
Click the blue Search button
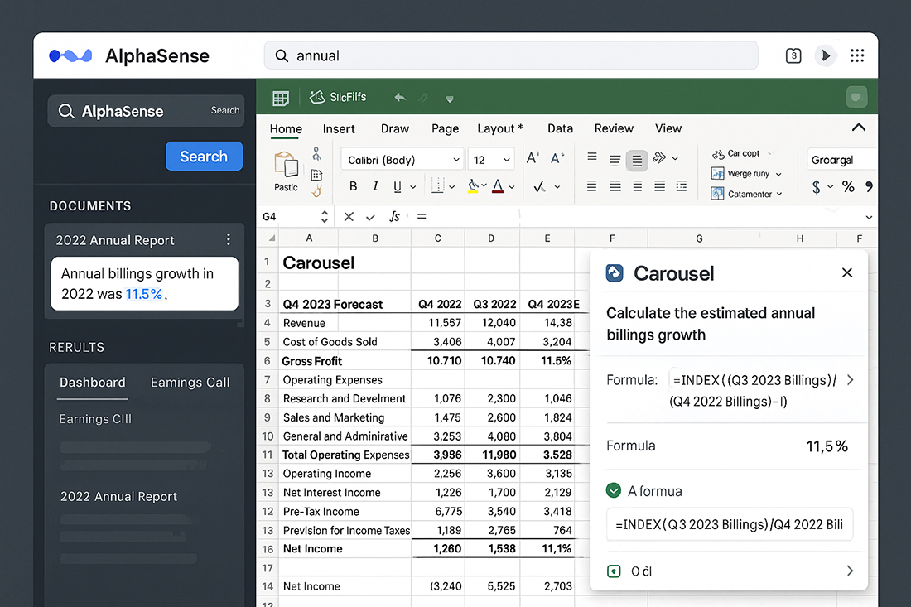tap(204, 157)
